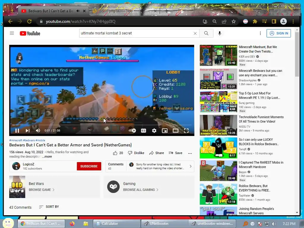Open Minecraft Manhunt video thumbnail
The image size is (304, 228).
(x=218, y=56)
